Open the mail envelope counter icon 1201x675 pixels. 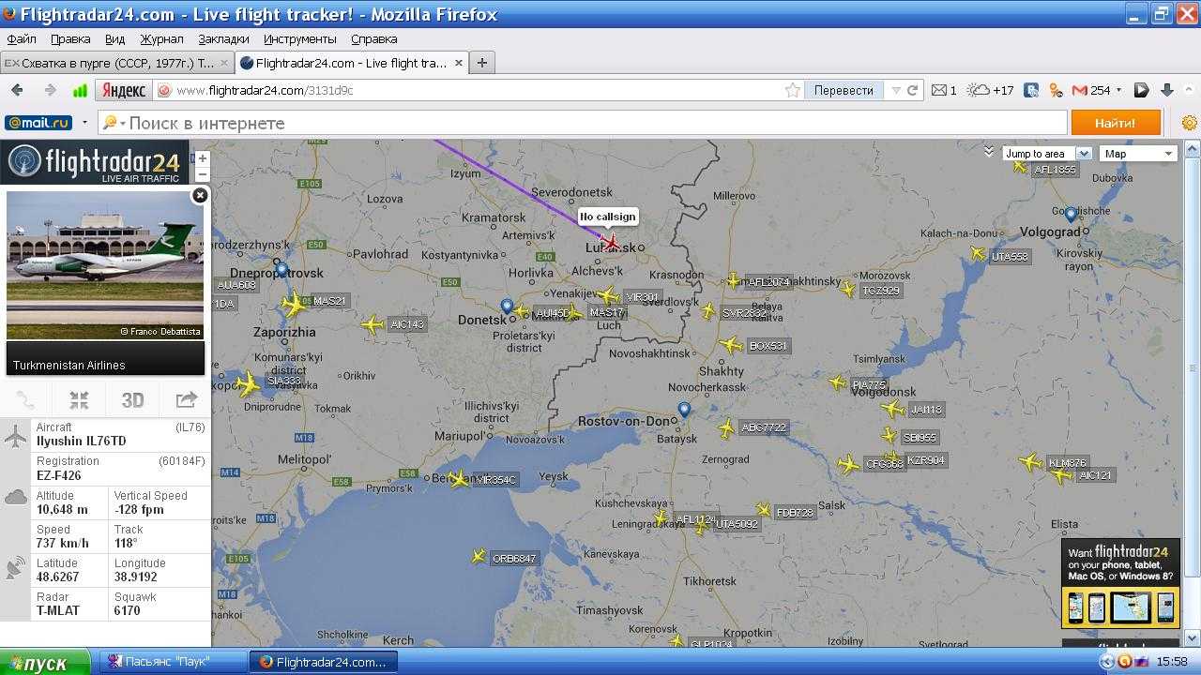point(944,90)
